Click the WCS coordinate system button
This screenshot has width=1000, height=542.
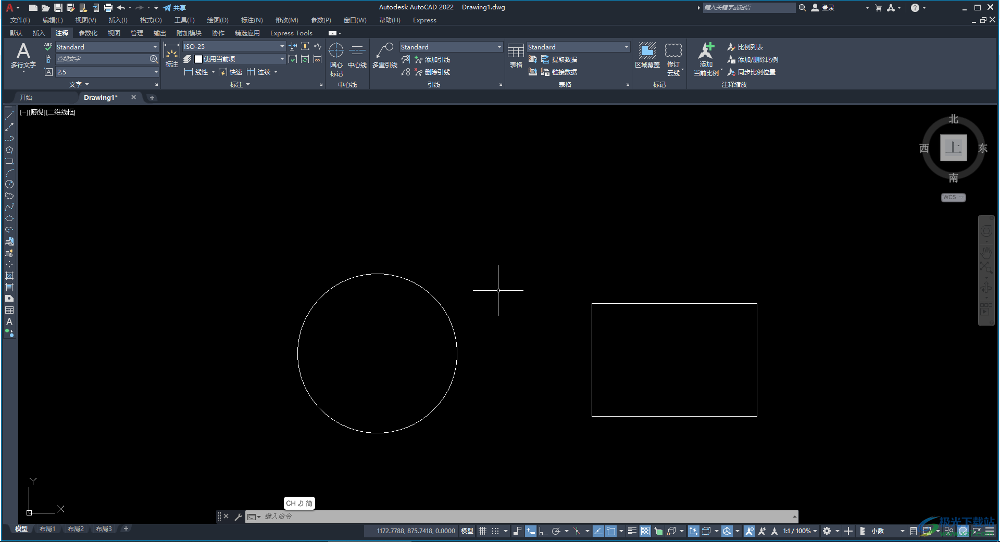click(953, 198)
